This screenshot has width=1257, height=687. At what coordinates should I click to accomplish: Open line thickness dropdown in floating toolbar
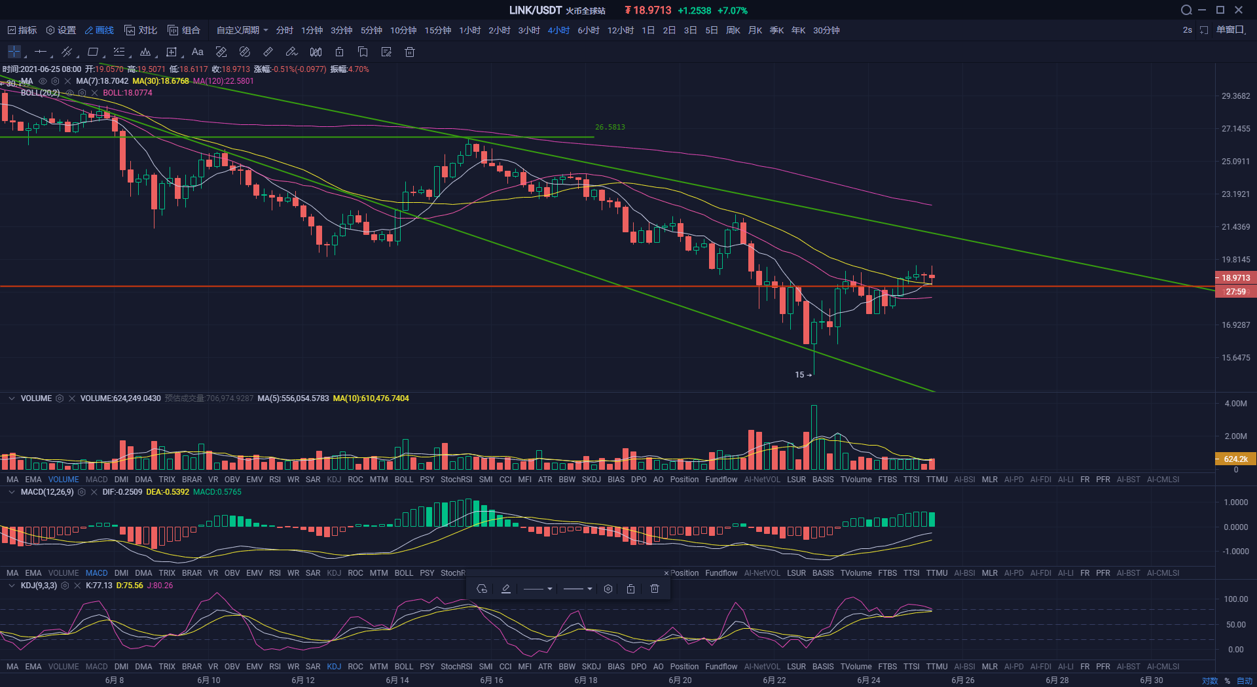[578, 589]
